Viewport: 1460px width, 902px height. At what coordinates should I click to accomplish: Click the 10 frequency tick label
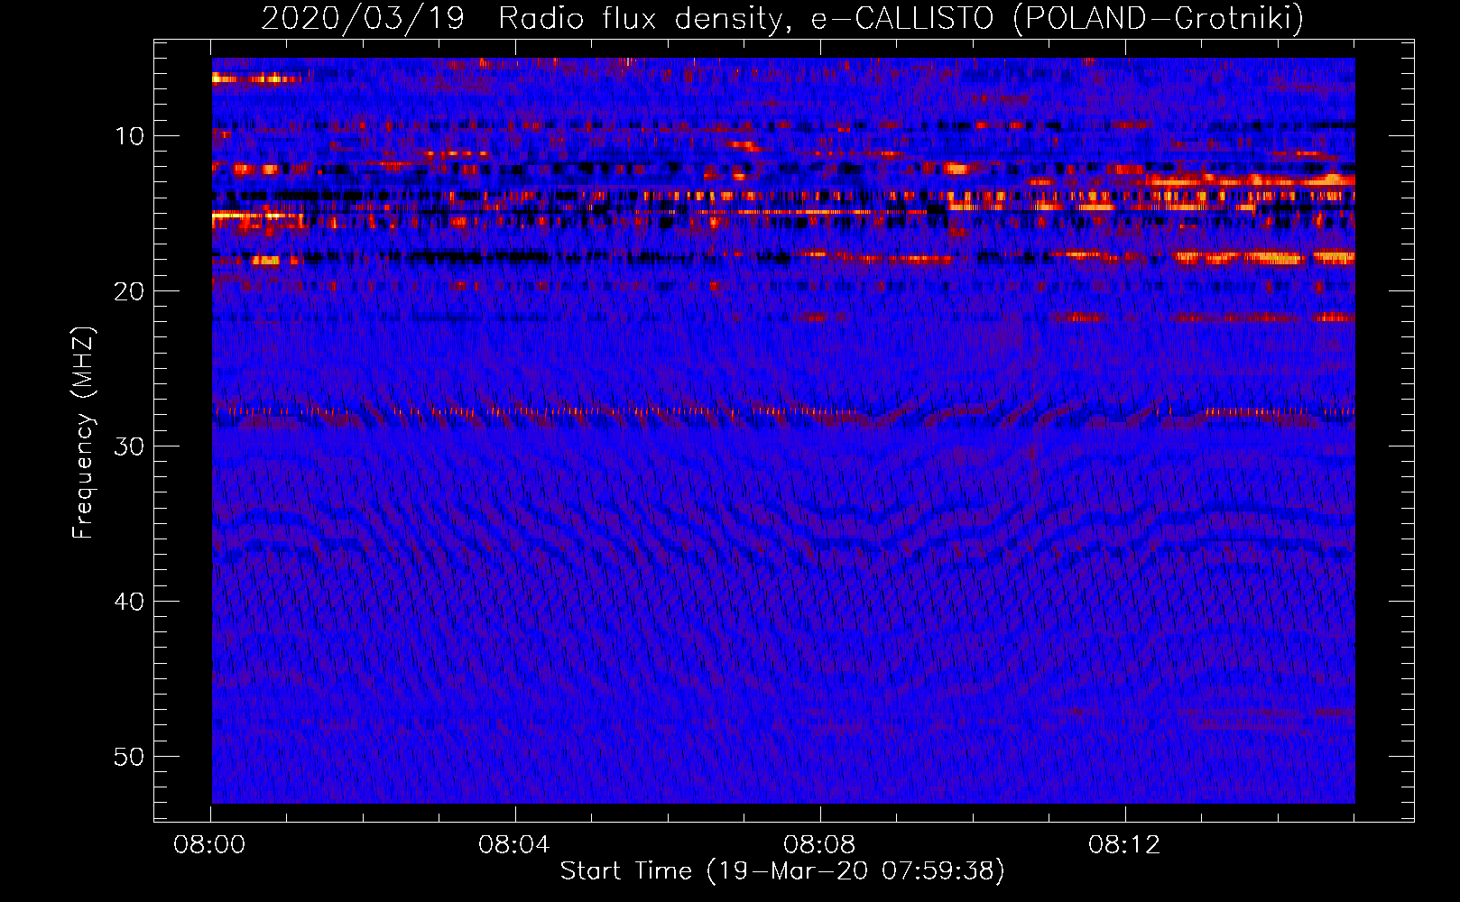tap(130, 136)
